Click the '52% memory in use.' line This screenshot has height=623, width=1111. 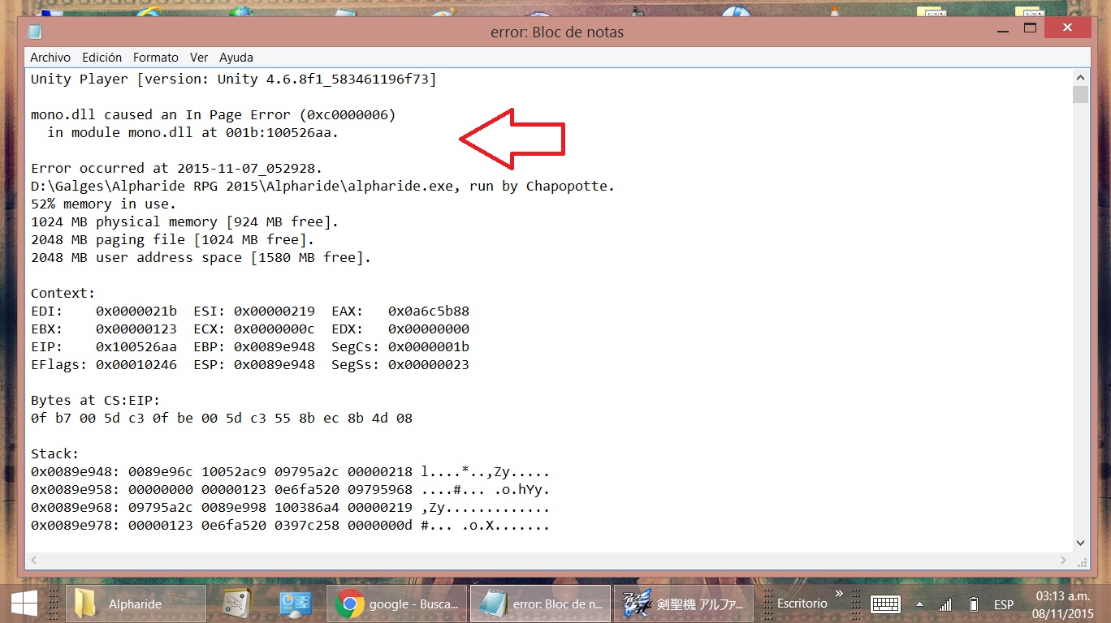(x=103, y=204)
